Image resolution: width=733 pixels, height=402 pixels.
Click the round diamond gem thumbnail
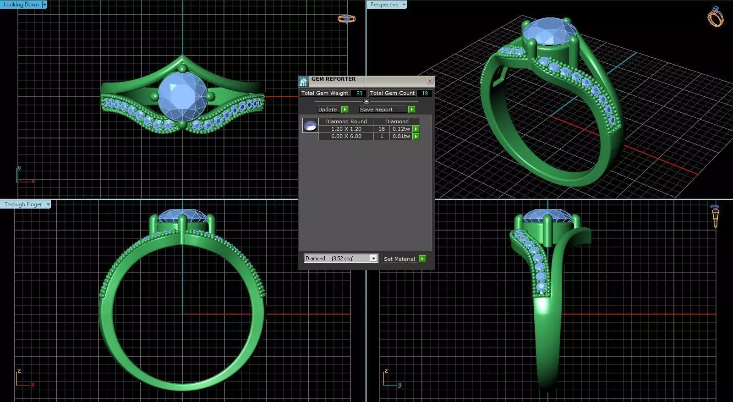coord(310,126)
